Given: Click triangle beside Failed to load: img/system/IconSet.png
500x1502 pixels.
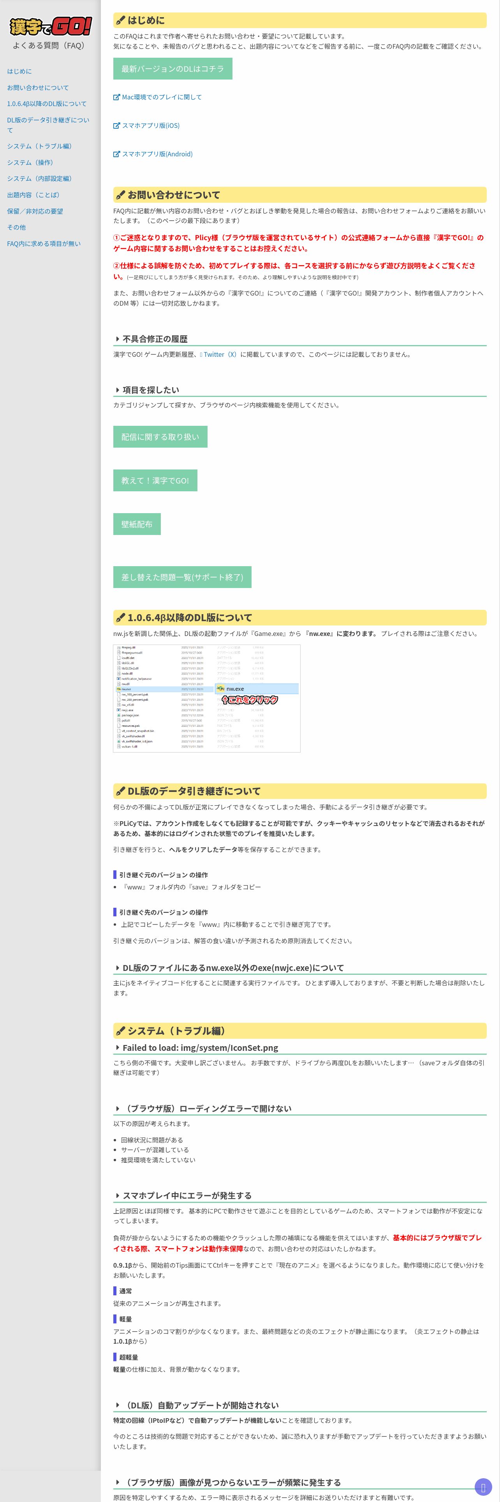Looking at the screenshot, I should pos(118,1047).
